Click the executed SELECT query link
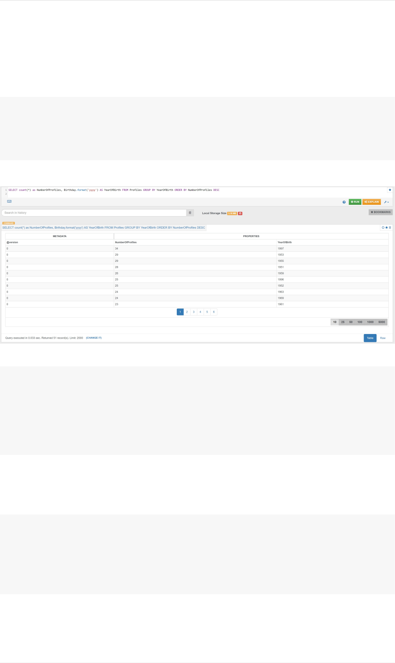Viewport: 395px width, 663px height. pyautogui.click(x=104, y=227)
